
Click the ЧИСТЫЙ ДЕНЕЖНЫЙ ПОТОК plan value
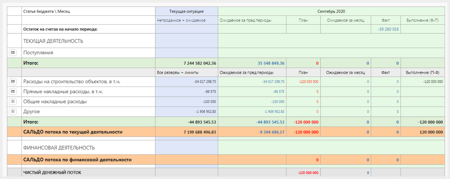pyautogui.click(x=308, y=173)
